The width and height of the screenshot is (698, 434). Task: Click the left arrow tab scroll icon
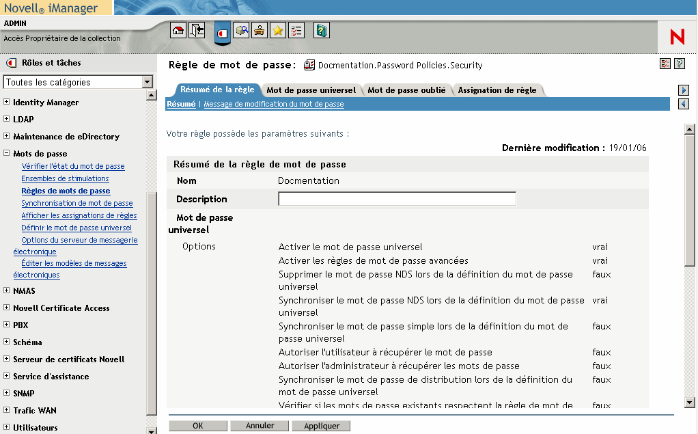point(684,104)
